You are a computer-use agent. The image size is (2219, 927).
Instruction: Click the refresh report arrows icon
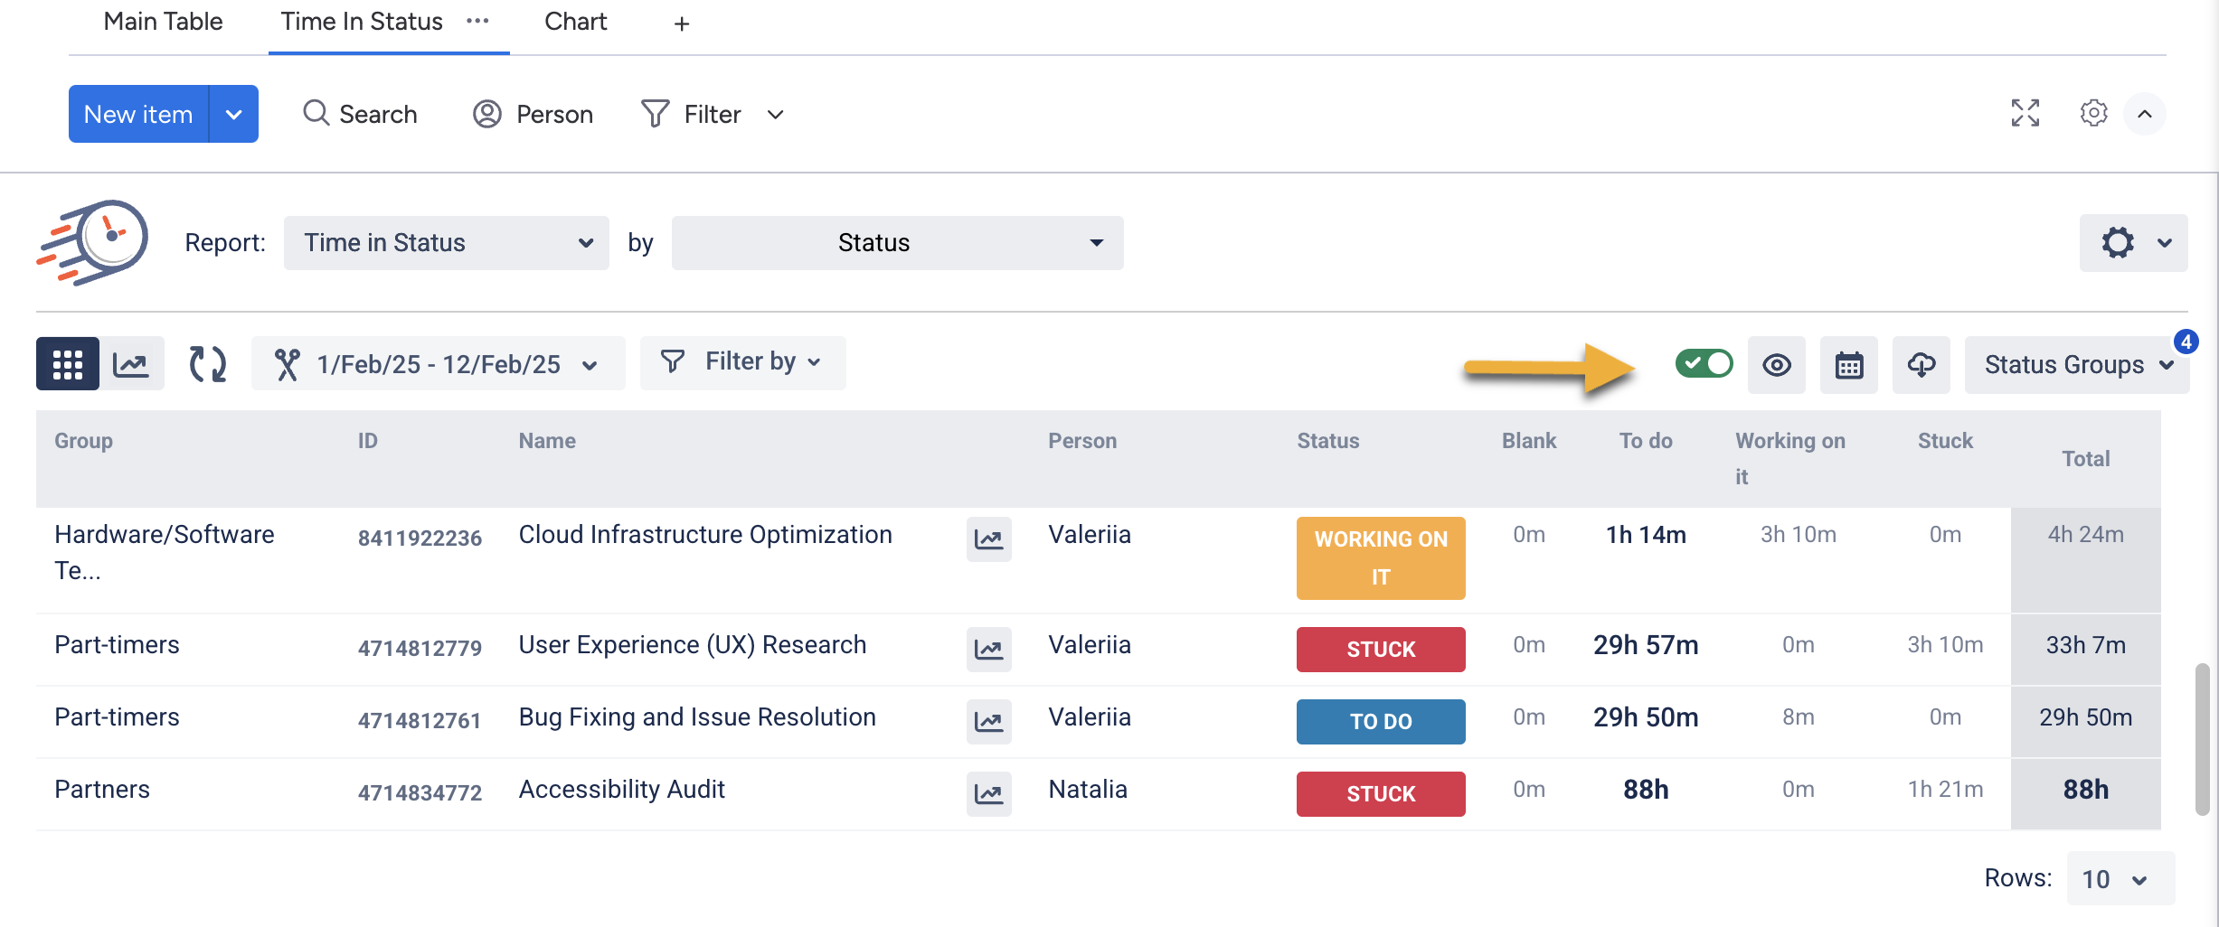click(x=207, y=364)
